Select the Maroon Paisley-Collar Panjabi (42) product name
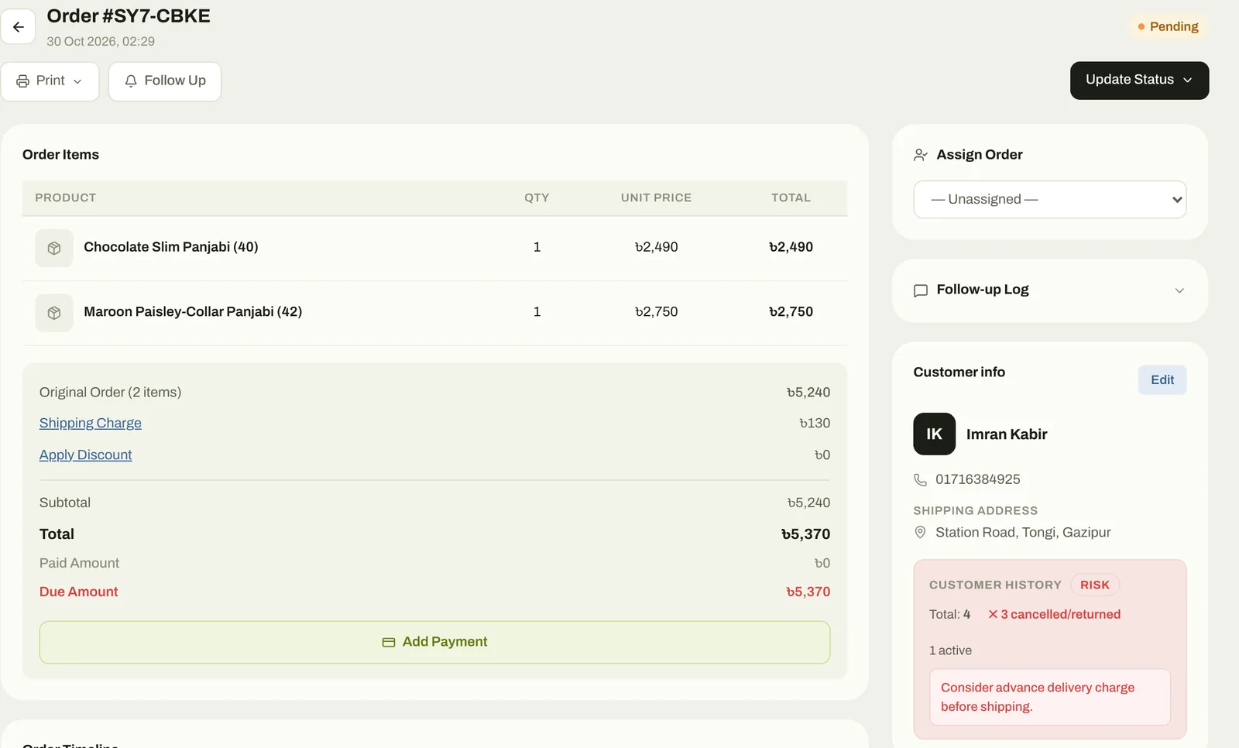The height and width of the screenshot is (748, 1239). 193,311
